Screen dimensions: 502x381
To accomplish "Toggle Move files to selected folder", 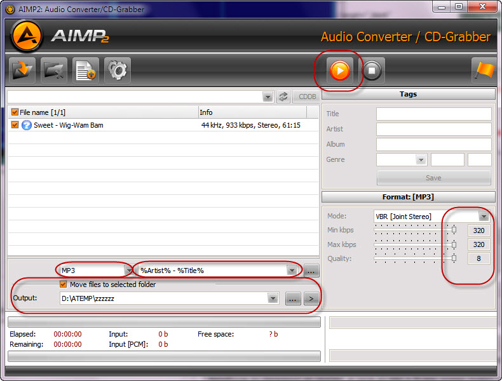I will (64, 284).
